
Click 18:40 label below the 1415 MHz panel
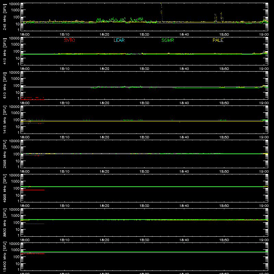tap(184, 137)
